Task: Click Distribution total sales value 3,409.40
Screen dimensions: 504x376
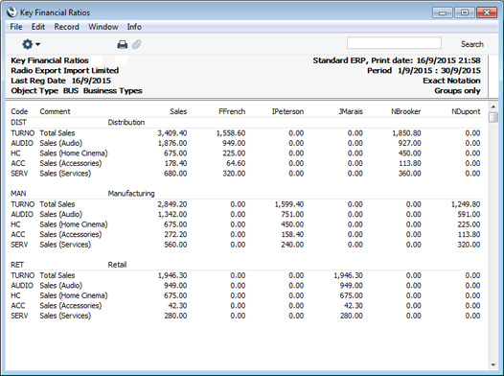Action: pyautogui.click(x=172, y=133)
